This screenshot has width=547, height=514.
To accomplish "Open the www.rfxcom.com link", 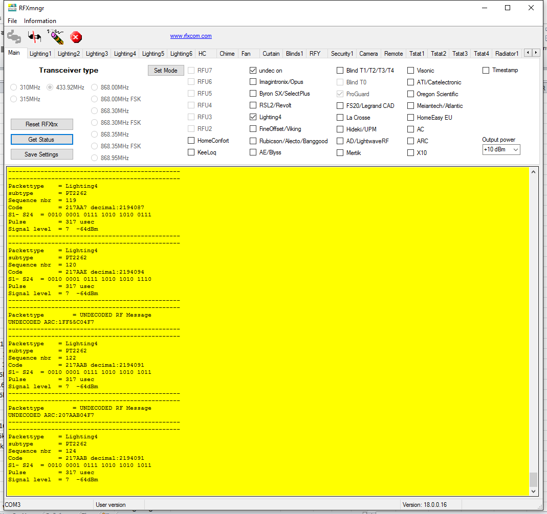I will coord(191,36).
